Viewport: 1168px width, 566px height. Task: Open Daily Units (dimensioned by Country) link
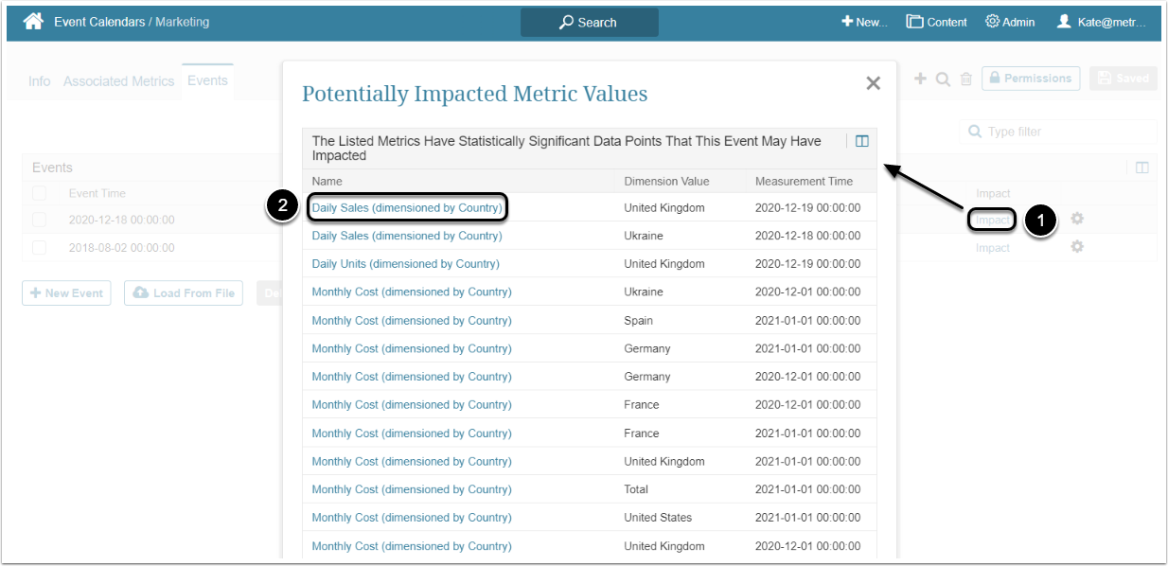pos(405,264)
